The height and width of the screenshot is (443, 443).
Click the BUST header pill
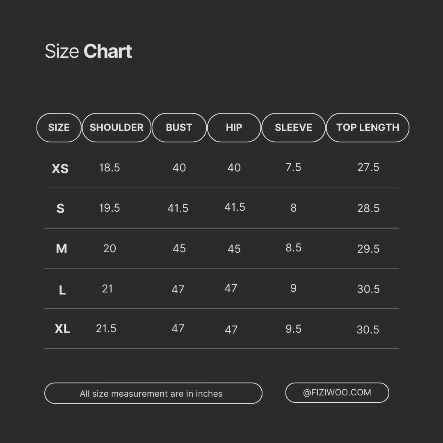tap(179, 128)
